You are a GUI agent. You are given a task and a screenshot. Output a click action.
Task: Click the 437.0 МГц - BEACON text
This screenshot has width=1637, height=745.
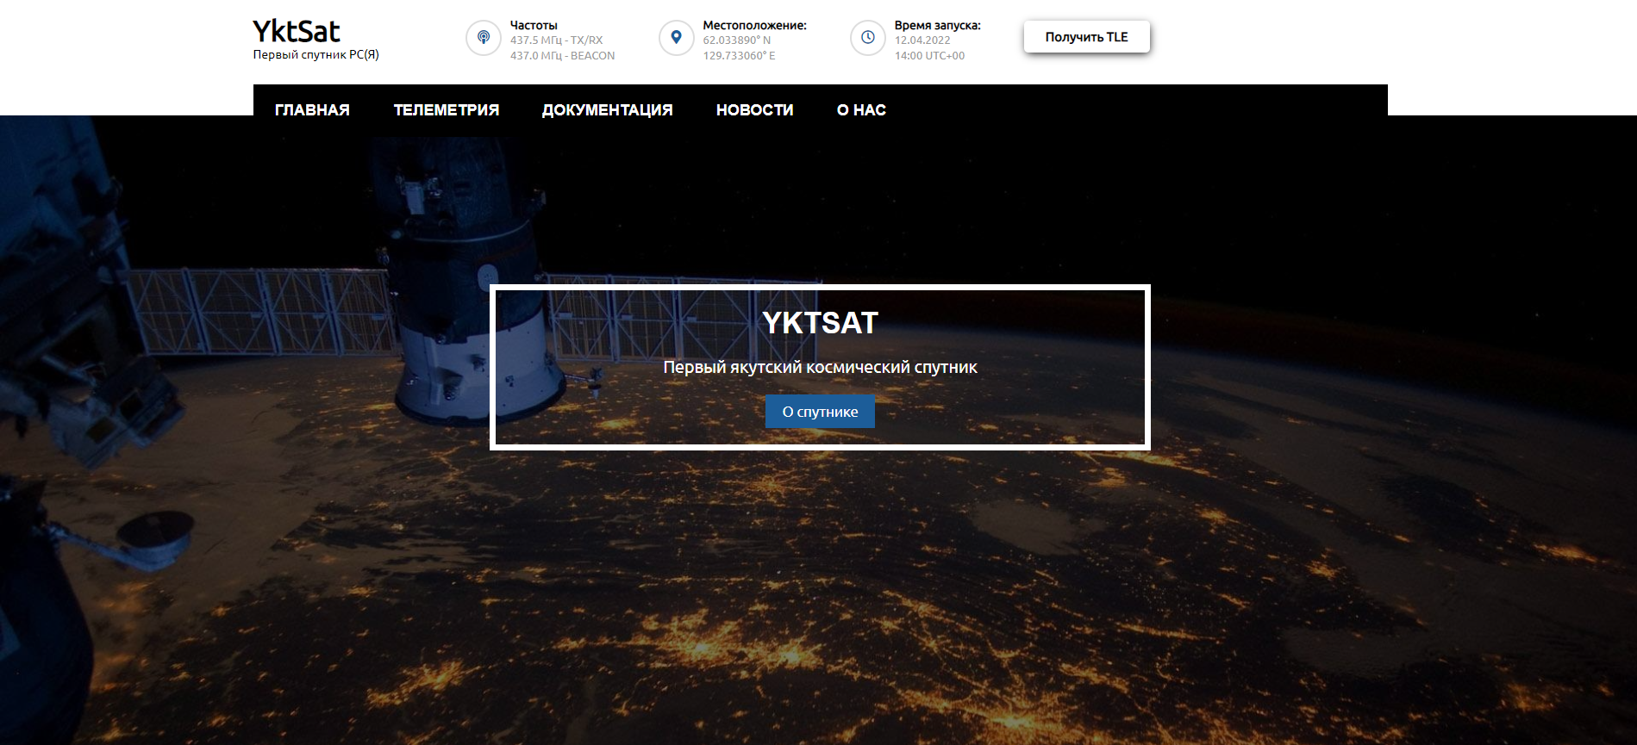point(562,56)
